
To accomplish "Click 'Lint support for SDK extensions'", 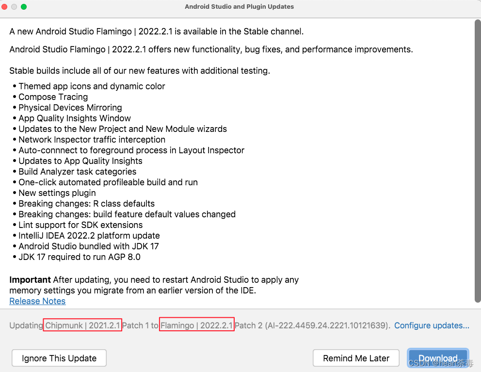I will [80, 225].
